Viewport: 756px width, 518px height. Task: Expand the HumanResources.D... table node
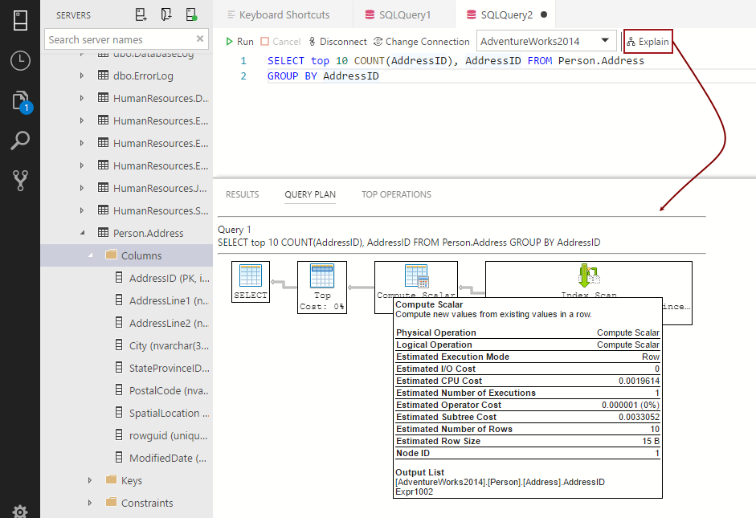(x=82, y=98)
